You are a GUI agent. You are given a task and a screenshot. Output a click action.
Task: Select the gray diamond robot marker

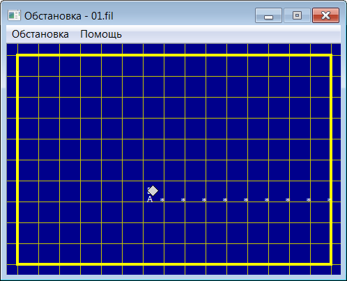[153, 191]
